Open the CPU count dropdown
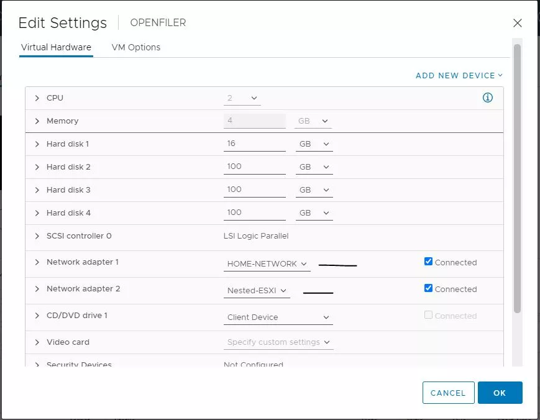 (242, 98)
